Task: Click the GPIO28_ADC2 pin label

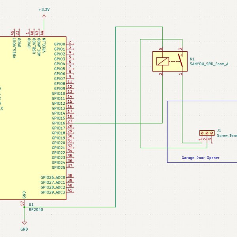Action: pos(53,187)
